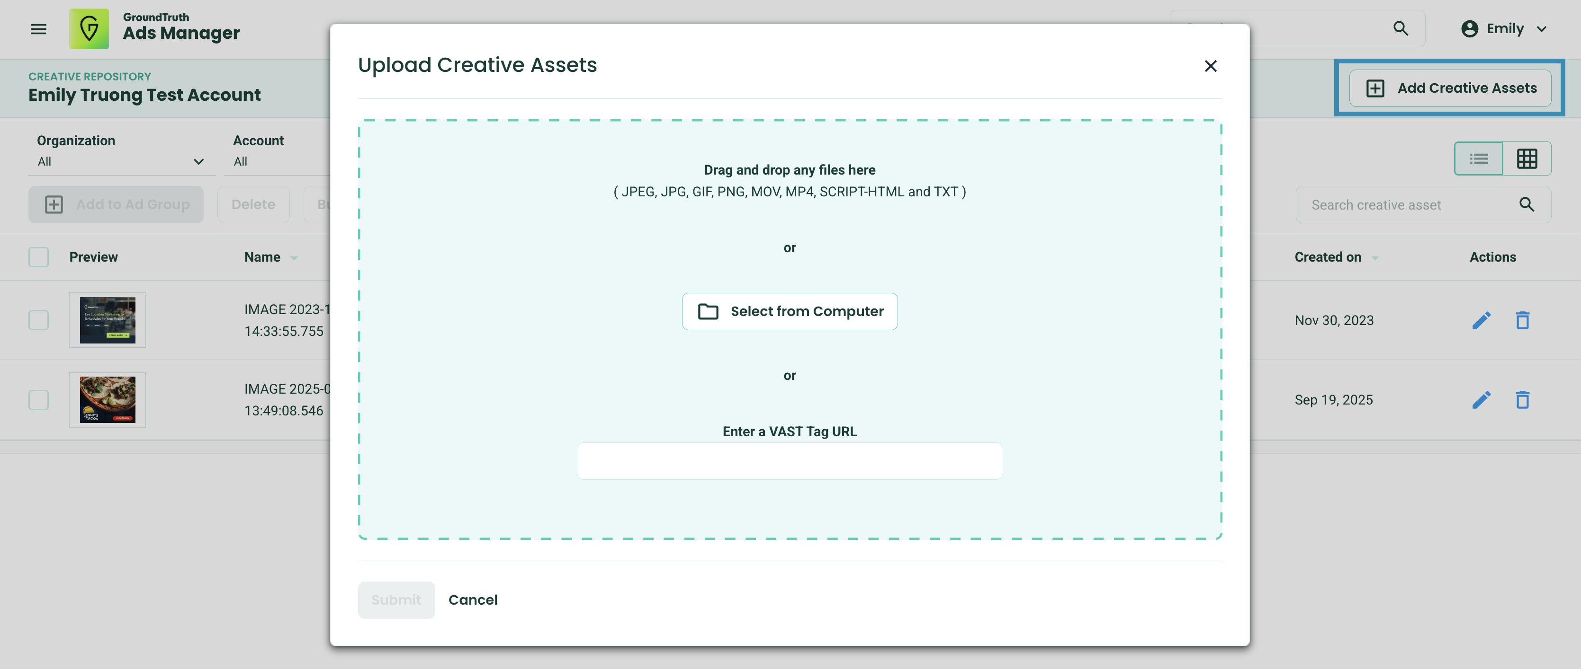Edit the Nov 30, 2023 creative asset
The image size is (1581, 669).
tap(1482, 319)
